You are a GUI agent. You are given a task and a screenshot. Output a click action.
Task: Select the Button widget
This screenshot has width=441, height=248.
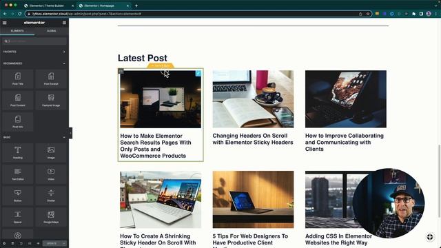[x=18, y=196]
